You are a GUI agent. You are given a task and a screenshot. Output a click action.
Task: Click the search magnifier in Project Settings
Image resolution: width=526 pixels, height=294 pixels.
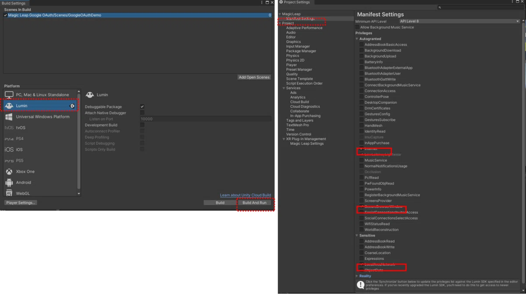pos(440,7)
